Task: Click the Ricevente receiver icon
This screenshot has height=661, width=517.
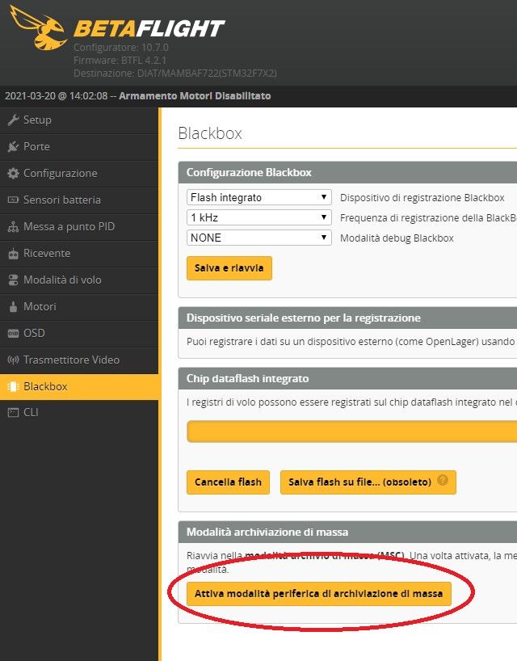Action: click(12, 254)
